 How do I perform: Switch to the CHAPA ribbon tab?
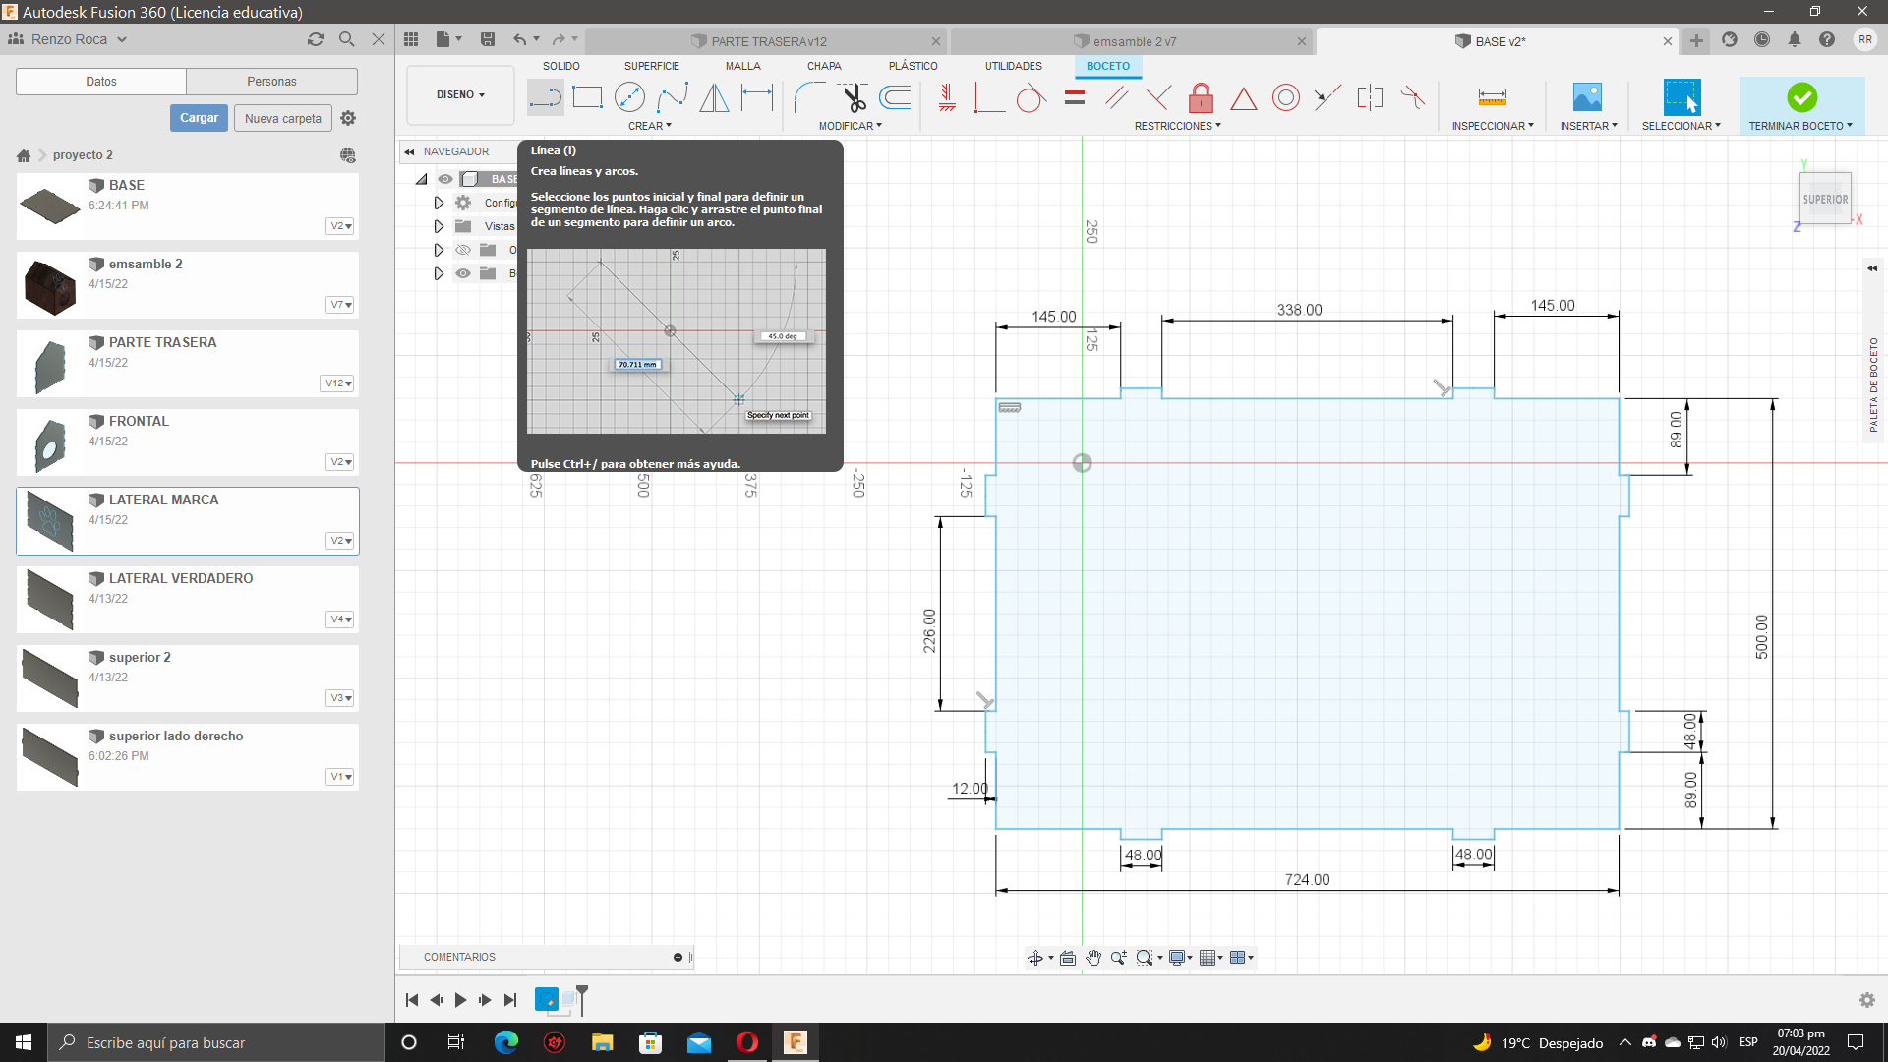pyautogui.click(x=824, y=66)
